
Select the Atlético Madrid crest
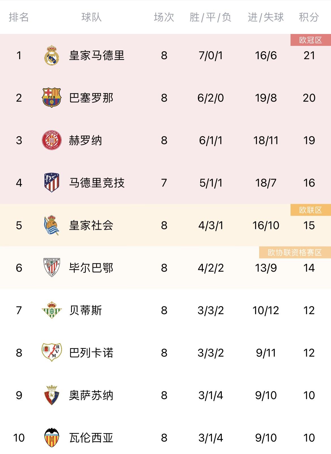point(52,183)
